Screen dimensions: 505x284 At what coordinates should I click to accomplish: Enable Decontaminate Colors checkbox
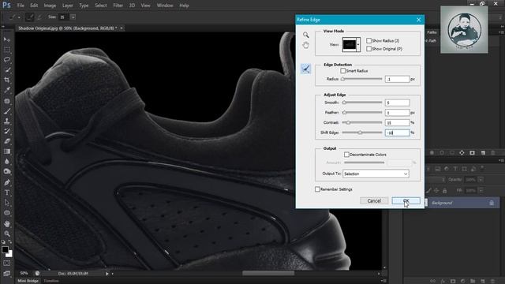[x=346, y=155]
